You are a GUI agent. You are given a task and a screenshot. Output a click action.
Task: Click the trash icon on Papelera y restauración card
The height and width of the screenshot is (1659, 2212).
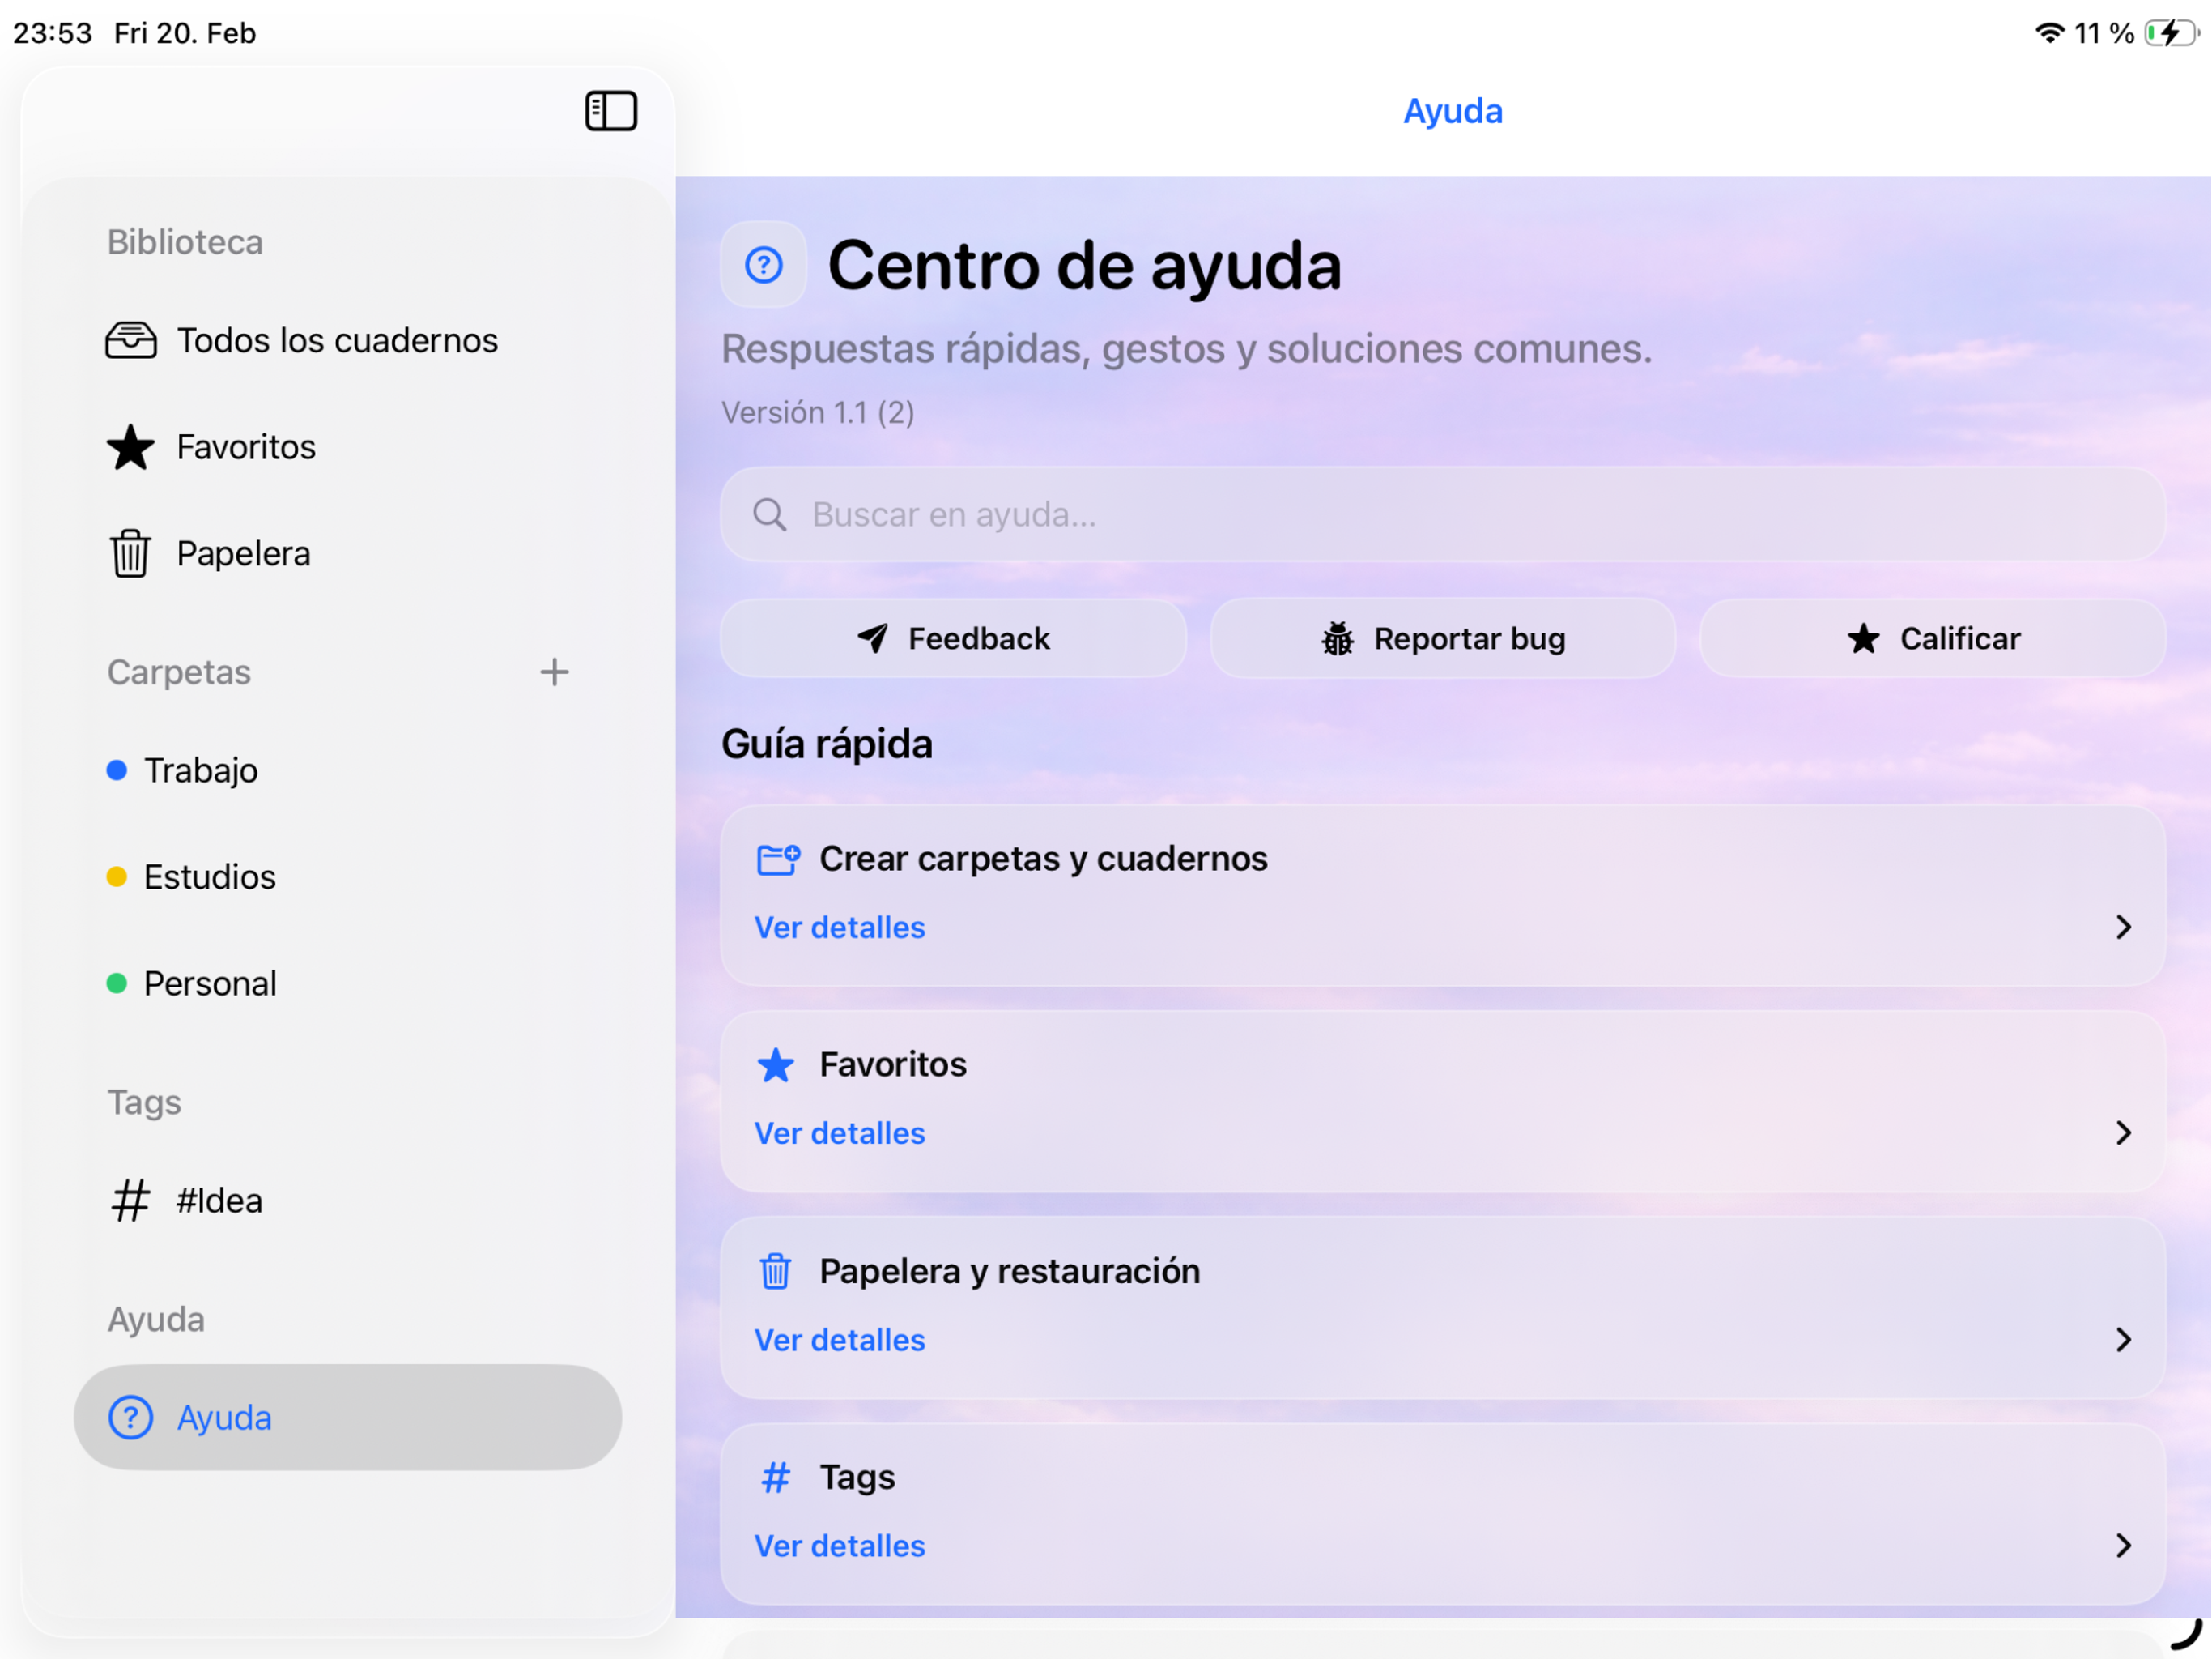776,1272
